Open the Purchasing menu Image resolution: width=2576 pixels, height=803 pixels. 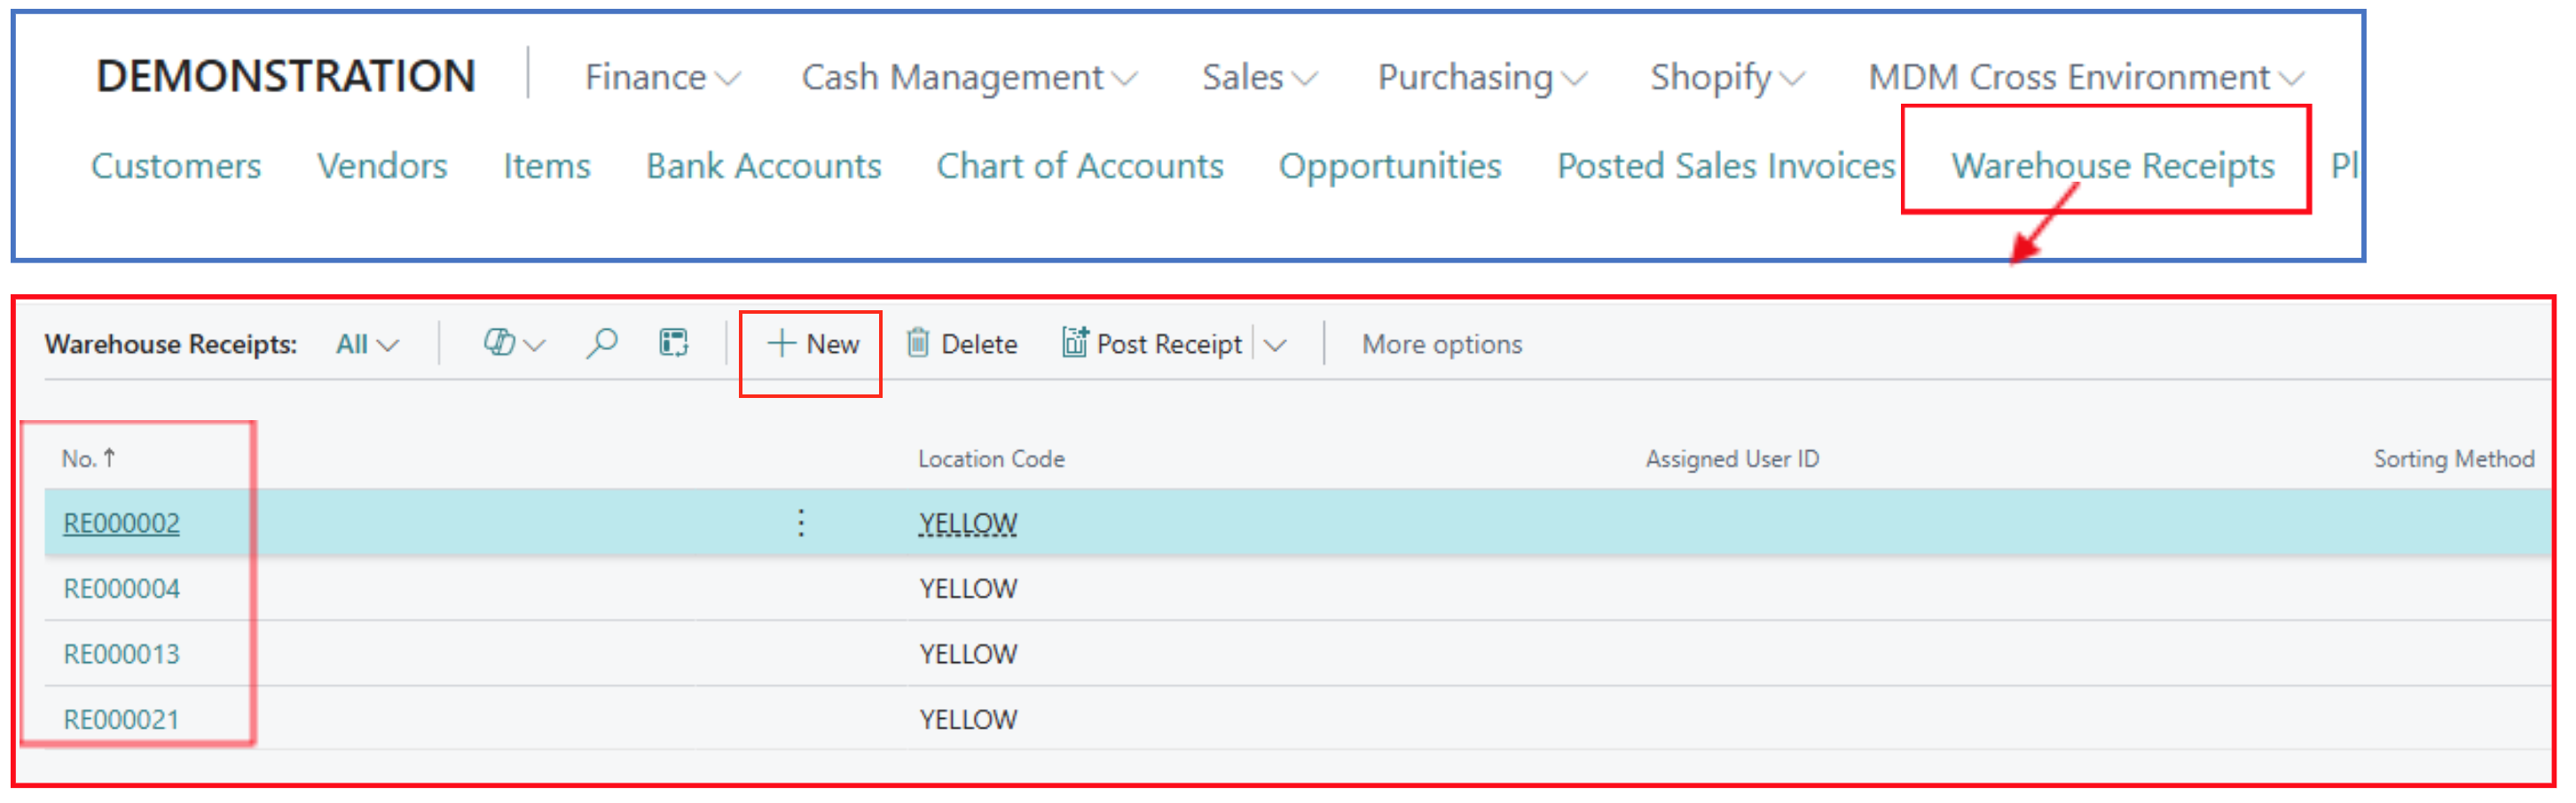point(1481,78)
